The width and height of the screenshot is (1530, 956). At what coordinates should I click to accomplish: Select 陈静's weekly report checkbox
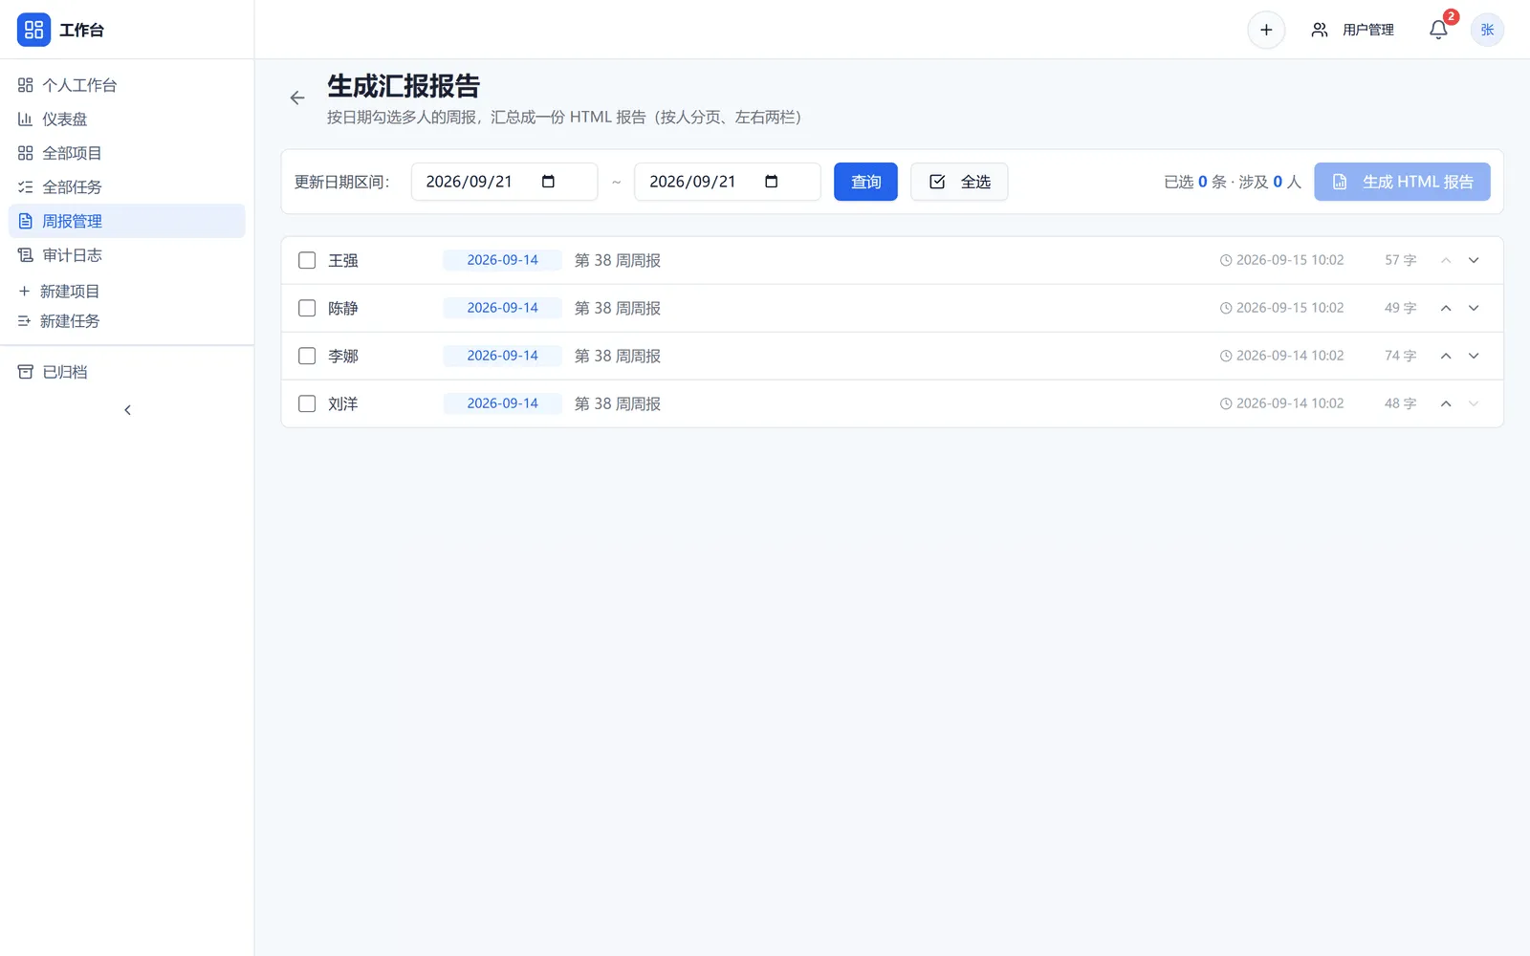pyautogui.click(x=307, y=308)
